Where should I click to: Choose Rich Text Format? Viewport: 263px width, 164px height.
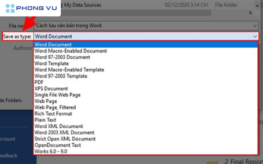pyautogui.click(x=53, y=114)
